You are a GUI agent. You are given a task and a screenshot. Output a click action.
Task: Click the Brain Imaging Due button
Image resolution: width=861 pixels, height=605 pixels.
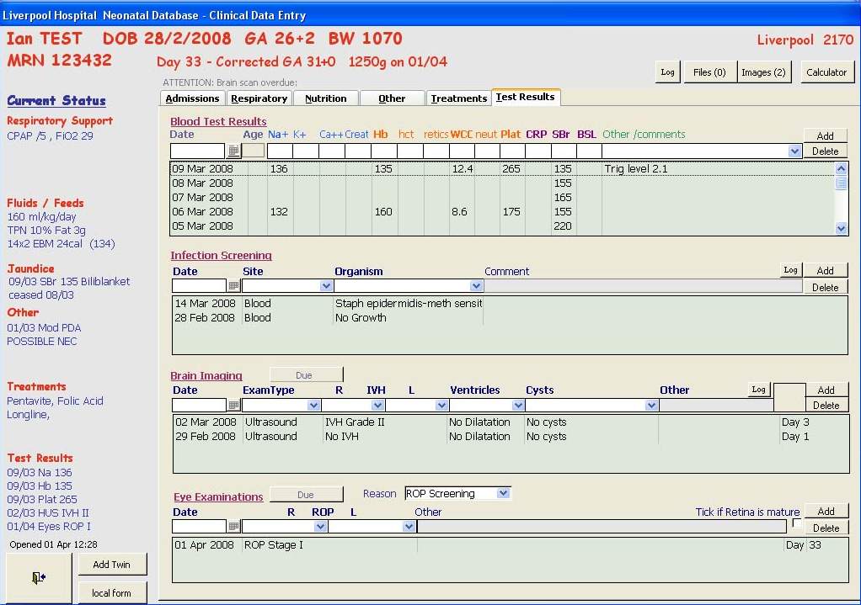pyautogui.click(x=305, y=375)
